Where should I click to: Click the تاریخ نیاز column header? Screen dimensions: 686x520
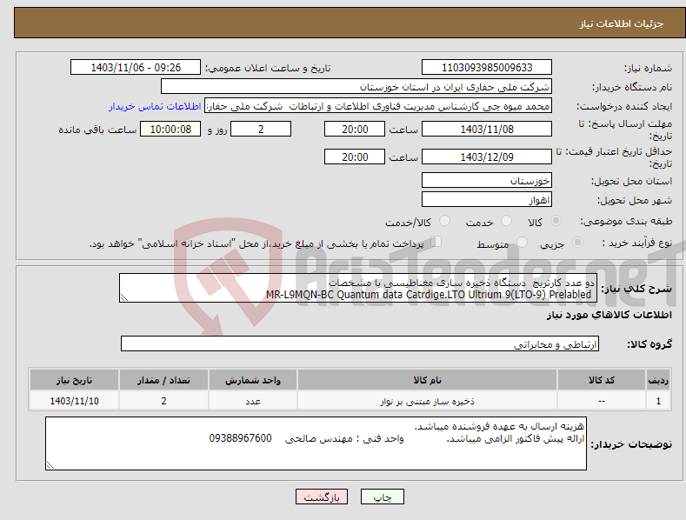[x=75, y=380]
